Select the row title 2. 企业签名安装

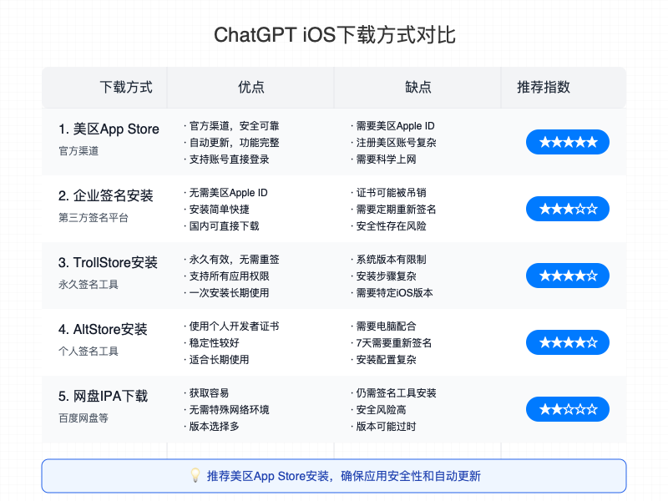tap(106, 195)
